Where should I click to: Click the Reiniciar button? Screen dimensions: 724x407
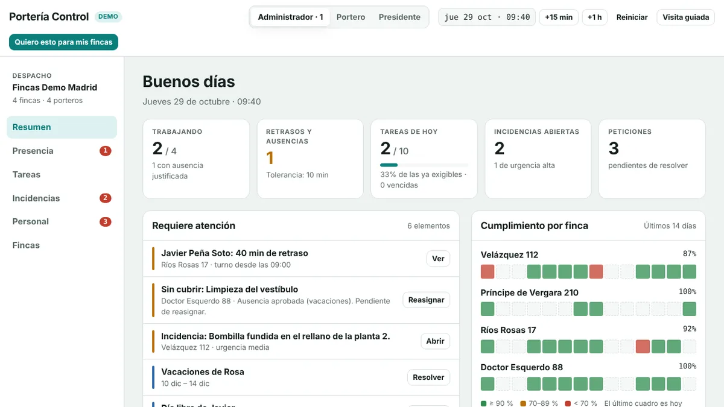(632, 17)
